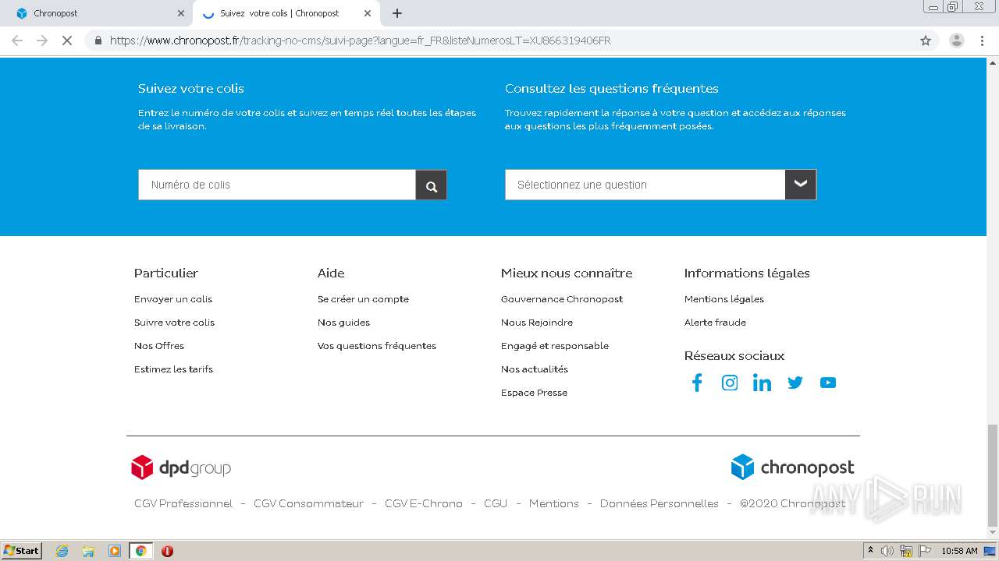Open the network tray icon
The width and height of the screenshot is (999, 561).
click(x=906, y=551)
